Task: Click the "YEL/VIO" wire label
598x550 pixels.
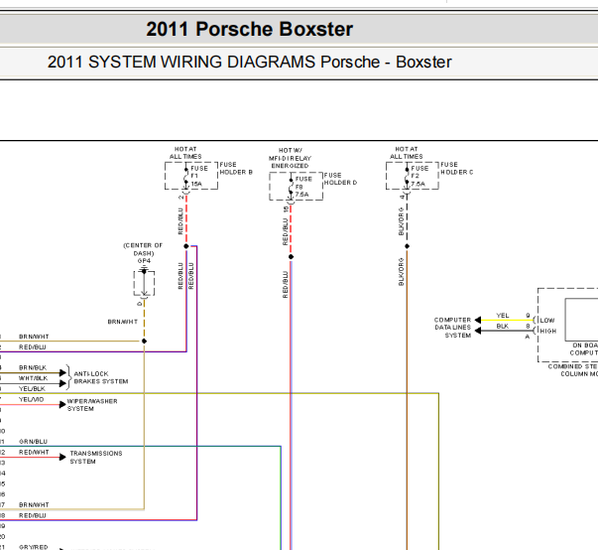Action: [x=32, y=400]
